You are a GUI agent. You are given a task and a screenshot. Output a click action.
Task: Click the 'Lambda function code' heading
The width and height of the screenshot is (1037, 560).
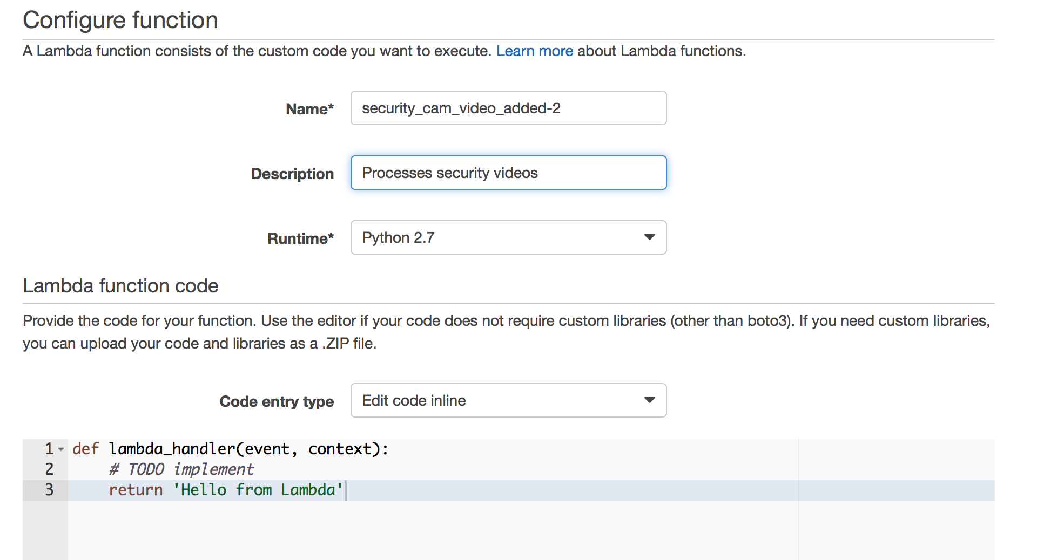click(x=120, y=285)
